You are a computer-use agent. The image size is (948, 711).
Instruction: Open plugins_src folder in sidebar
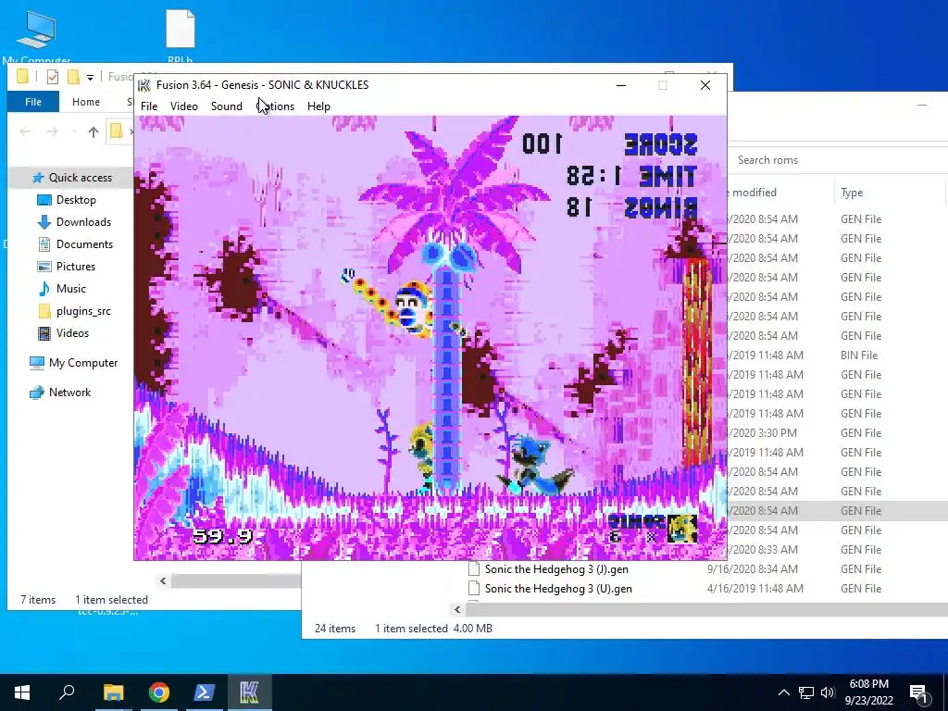tap(83, 311)
